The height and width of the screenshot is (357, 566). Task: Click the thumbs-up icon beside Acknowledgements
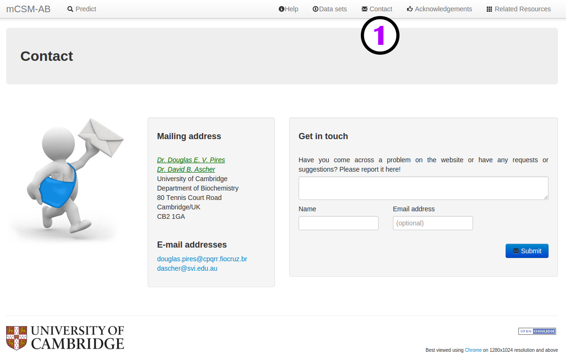pos(410,9)
